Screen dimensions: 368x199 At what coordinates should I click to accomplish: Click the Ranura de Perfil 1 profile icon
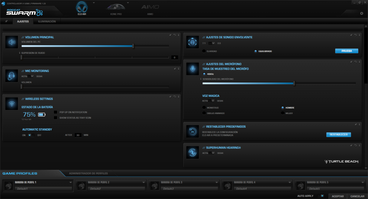pyautogui.click(x=9, y=186)
